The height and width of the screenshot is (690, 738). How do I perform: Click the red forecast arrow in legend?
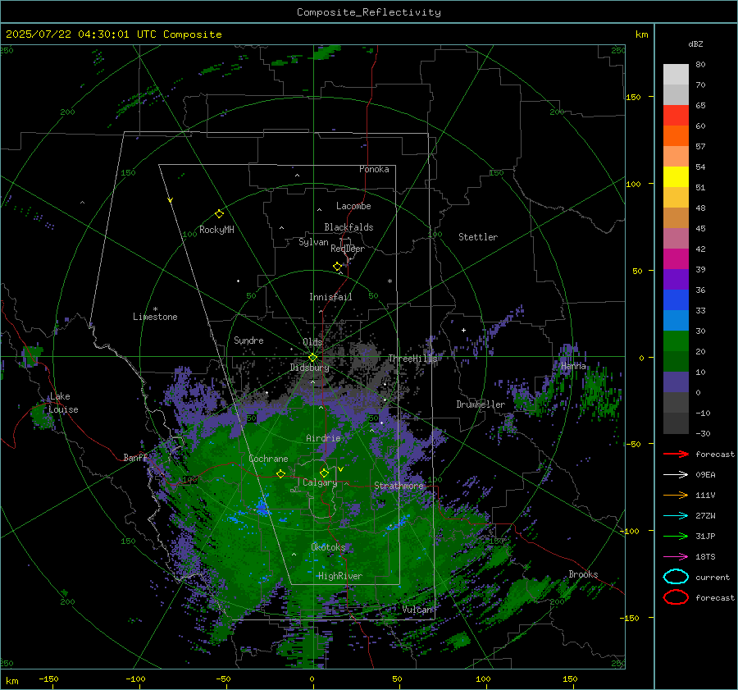pyautogui.click(x=676, y=454)
